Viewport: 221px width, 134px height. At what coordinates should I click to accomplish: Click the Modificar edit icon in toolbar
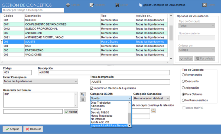tap(92, 5)
